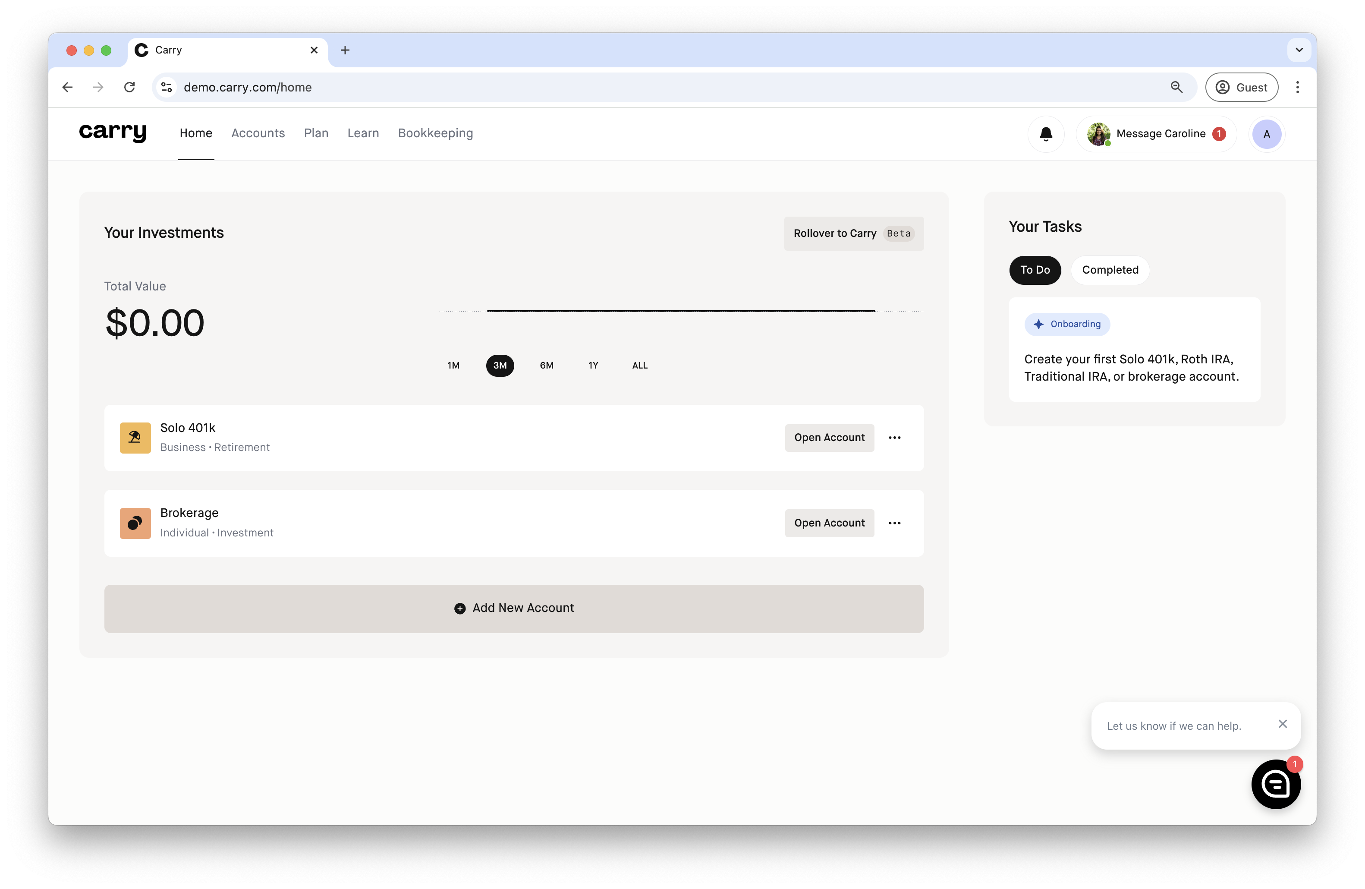This screenshot has height=889, width=1365.
Task: Reload the Carry page
Action: (x=129, y=87)
